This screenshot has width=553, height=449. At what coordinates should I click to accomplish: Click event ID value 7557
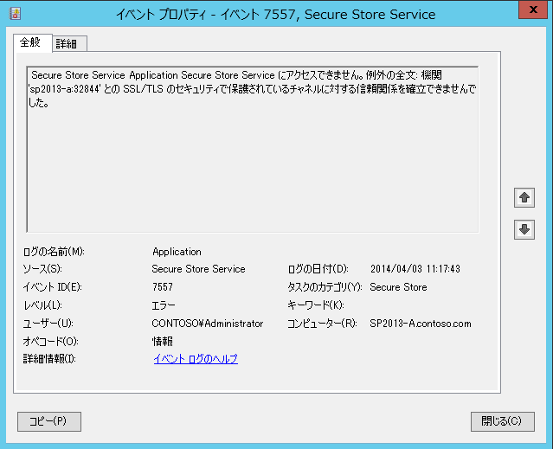pos(163,287)
